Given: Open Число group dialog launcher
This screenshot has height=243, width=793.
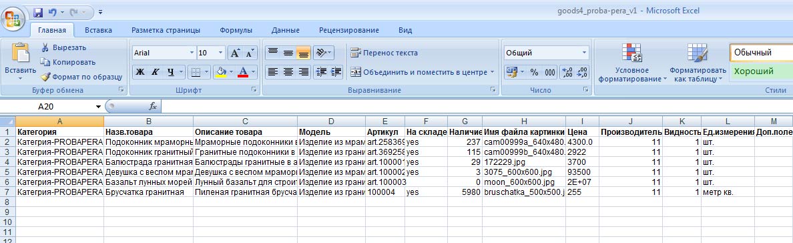Looking at the screenshot, I should point(585,89).
